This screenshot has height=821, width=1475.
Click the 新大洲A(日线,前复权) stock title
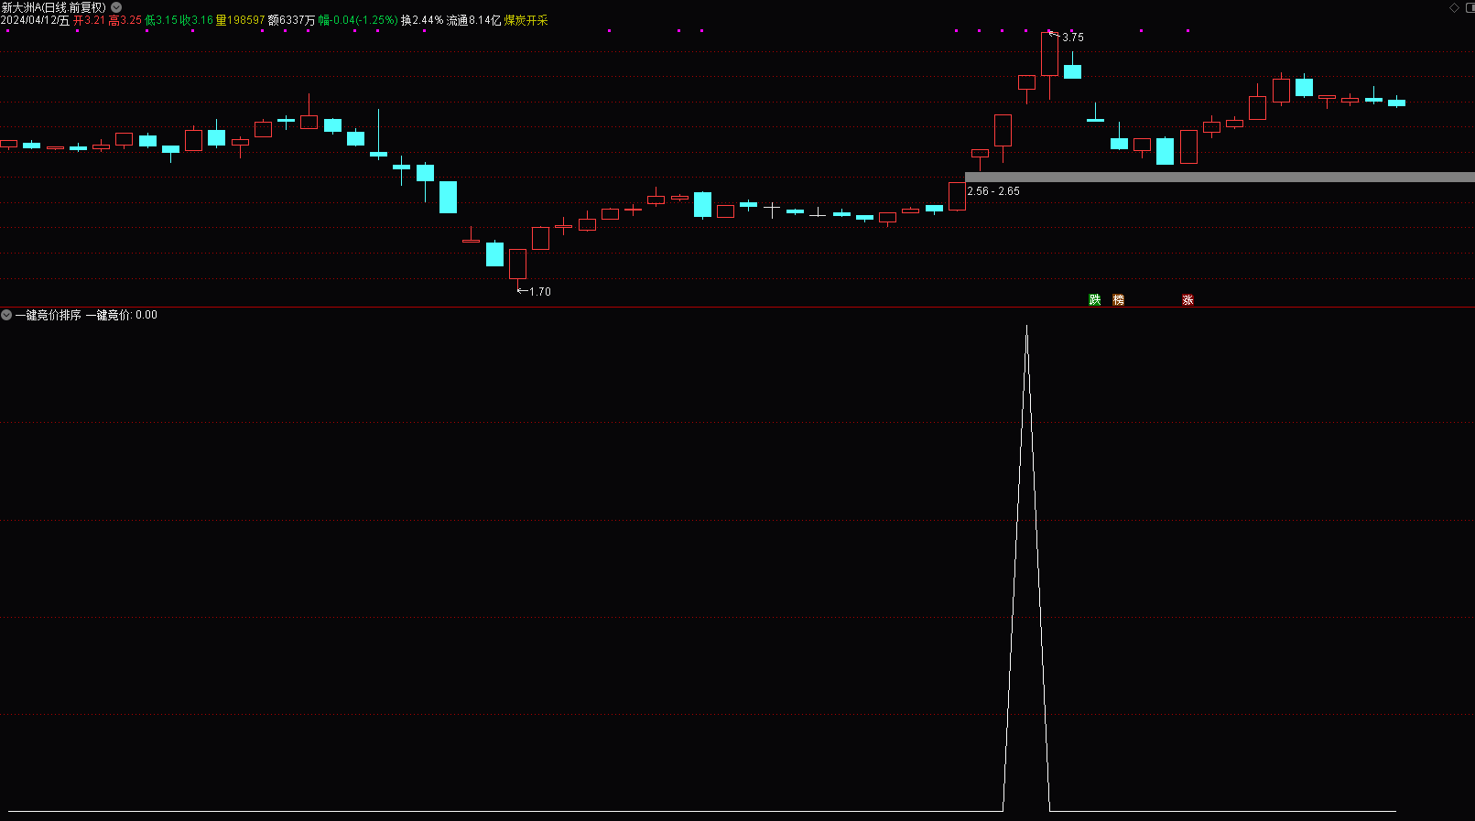54,7
